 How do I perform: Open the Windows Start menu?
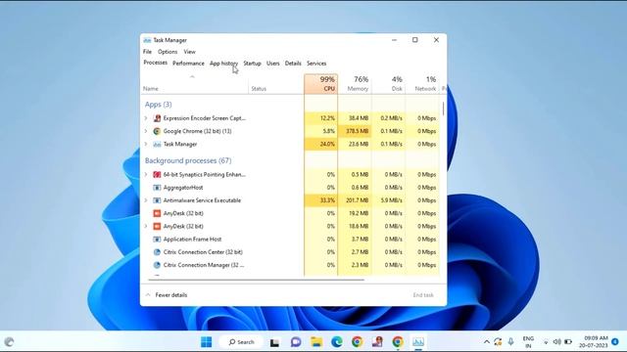pos(207,341)
